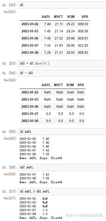Click the Out[26] output prompt
Image resolution: width=106 pixels, height=221 pixels.
(10, 174)
